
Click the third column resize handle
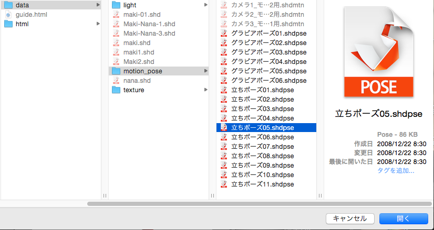(x=320, y=195)
